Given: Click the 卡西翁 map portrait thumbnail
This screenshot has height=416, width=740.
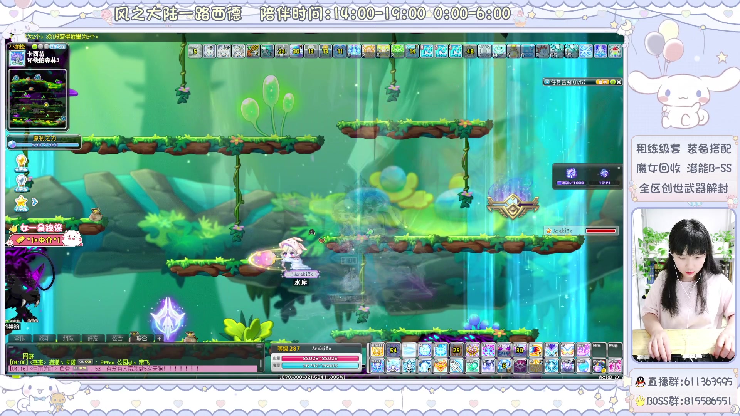Looking at the screenshot, I should click(x=17, y=58).
